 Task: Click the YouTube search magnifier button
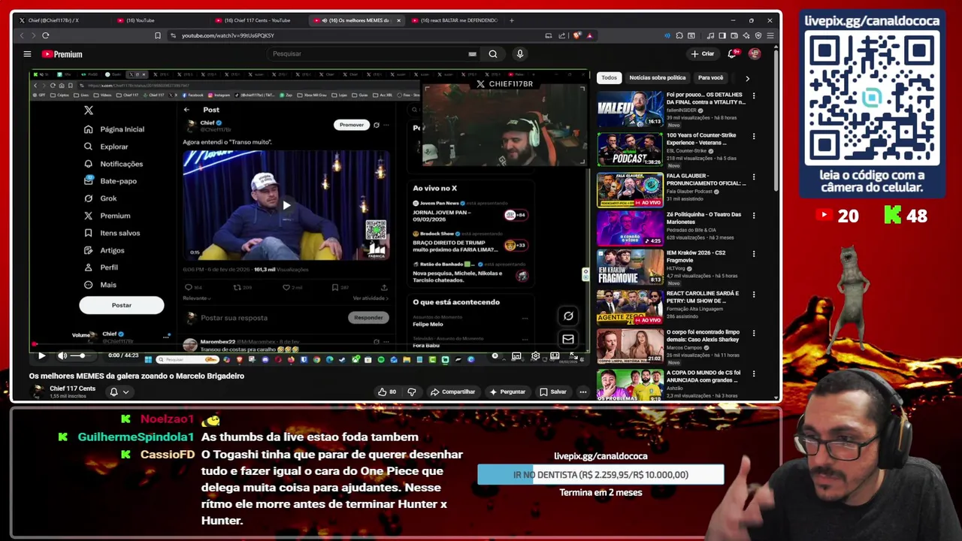pos(493,54)
